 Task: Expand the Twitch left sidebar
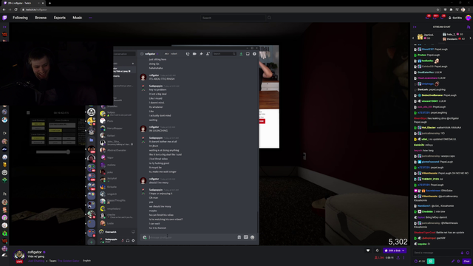(4, 27)
